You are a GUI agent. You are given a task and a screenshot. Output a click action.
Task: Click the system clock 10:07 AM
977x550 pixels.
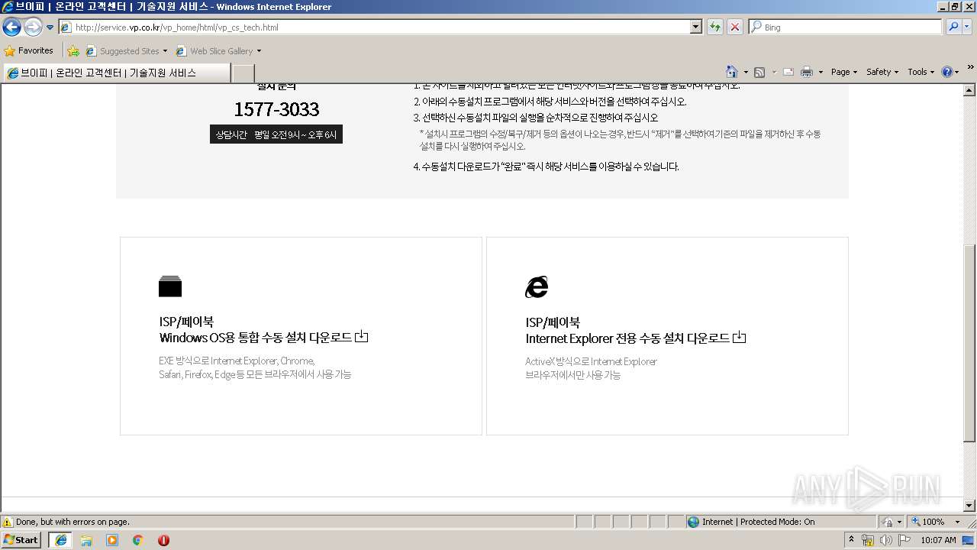click(938, 540)
